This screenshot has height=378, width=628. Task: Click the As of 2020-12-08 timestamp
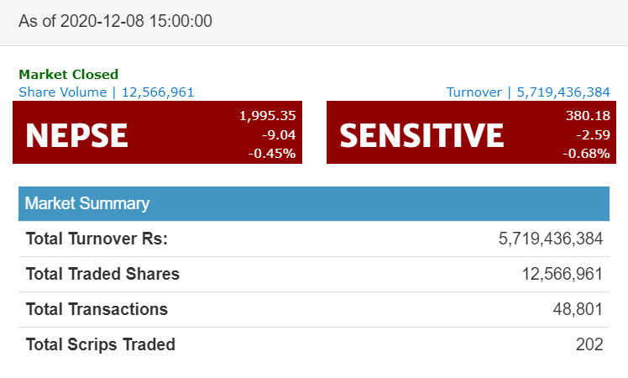tap(115, 21)
